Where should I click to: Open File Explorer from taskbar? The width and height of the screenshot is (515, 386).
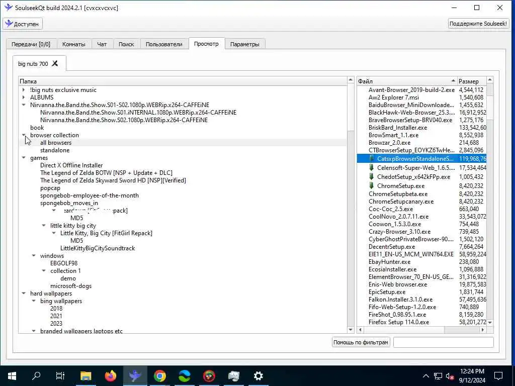(85, 376)
